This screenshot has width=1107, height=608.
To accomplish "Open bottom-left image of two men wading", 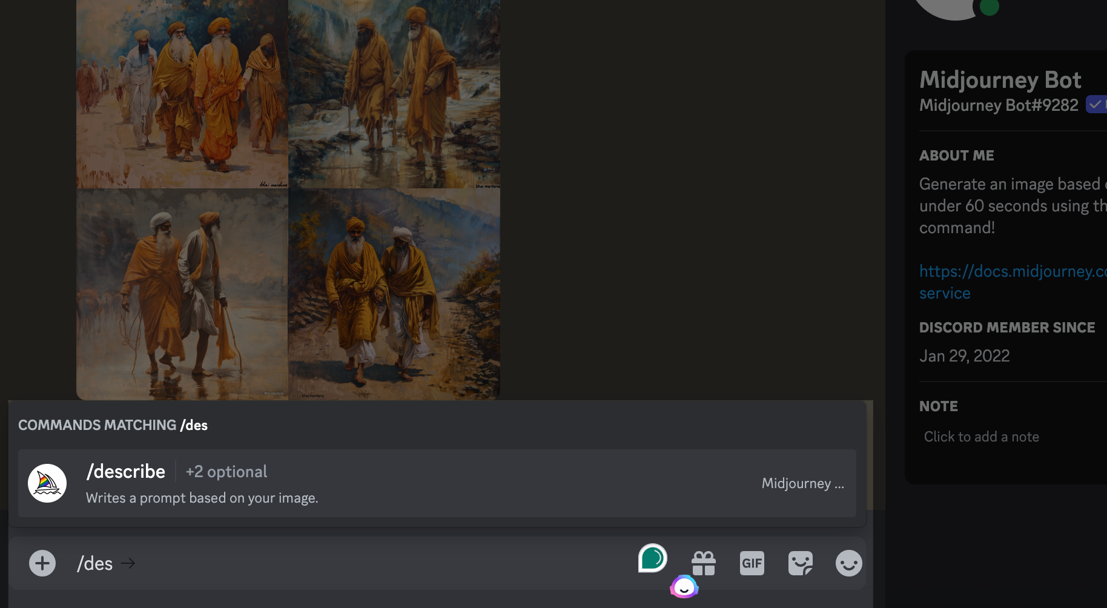I will pyautogui.click(x=182, y=294).
